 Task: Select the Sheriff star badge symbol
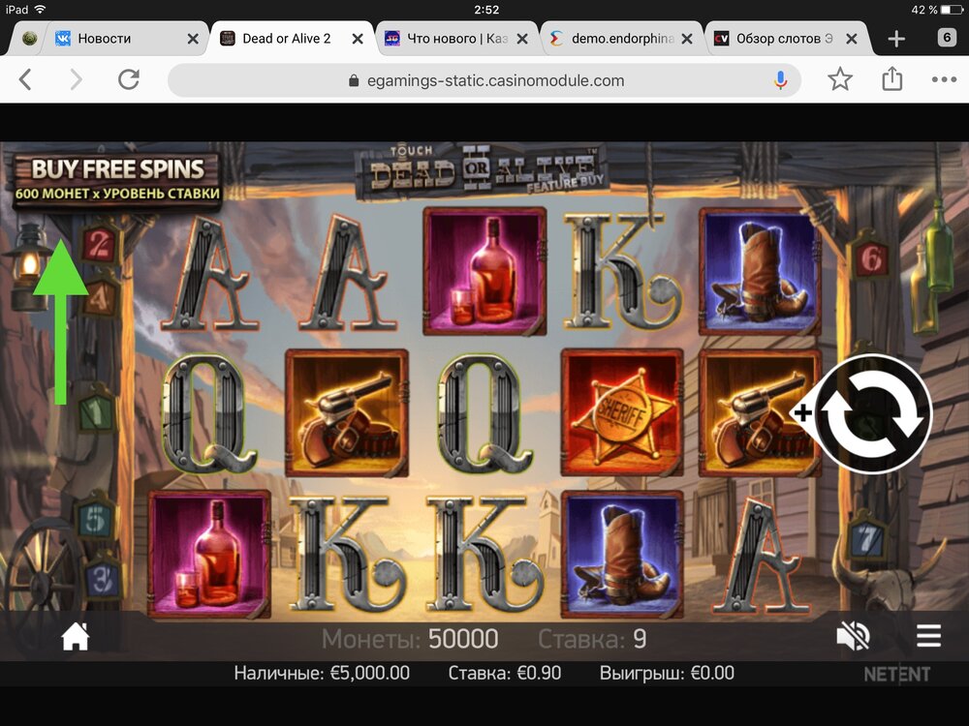click(x=621, y=412)
